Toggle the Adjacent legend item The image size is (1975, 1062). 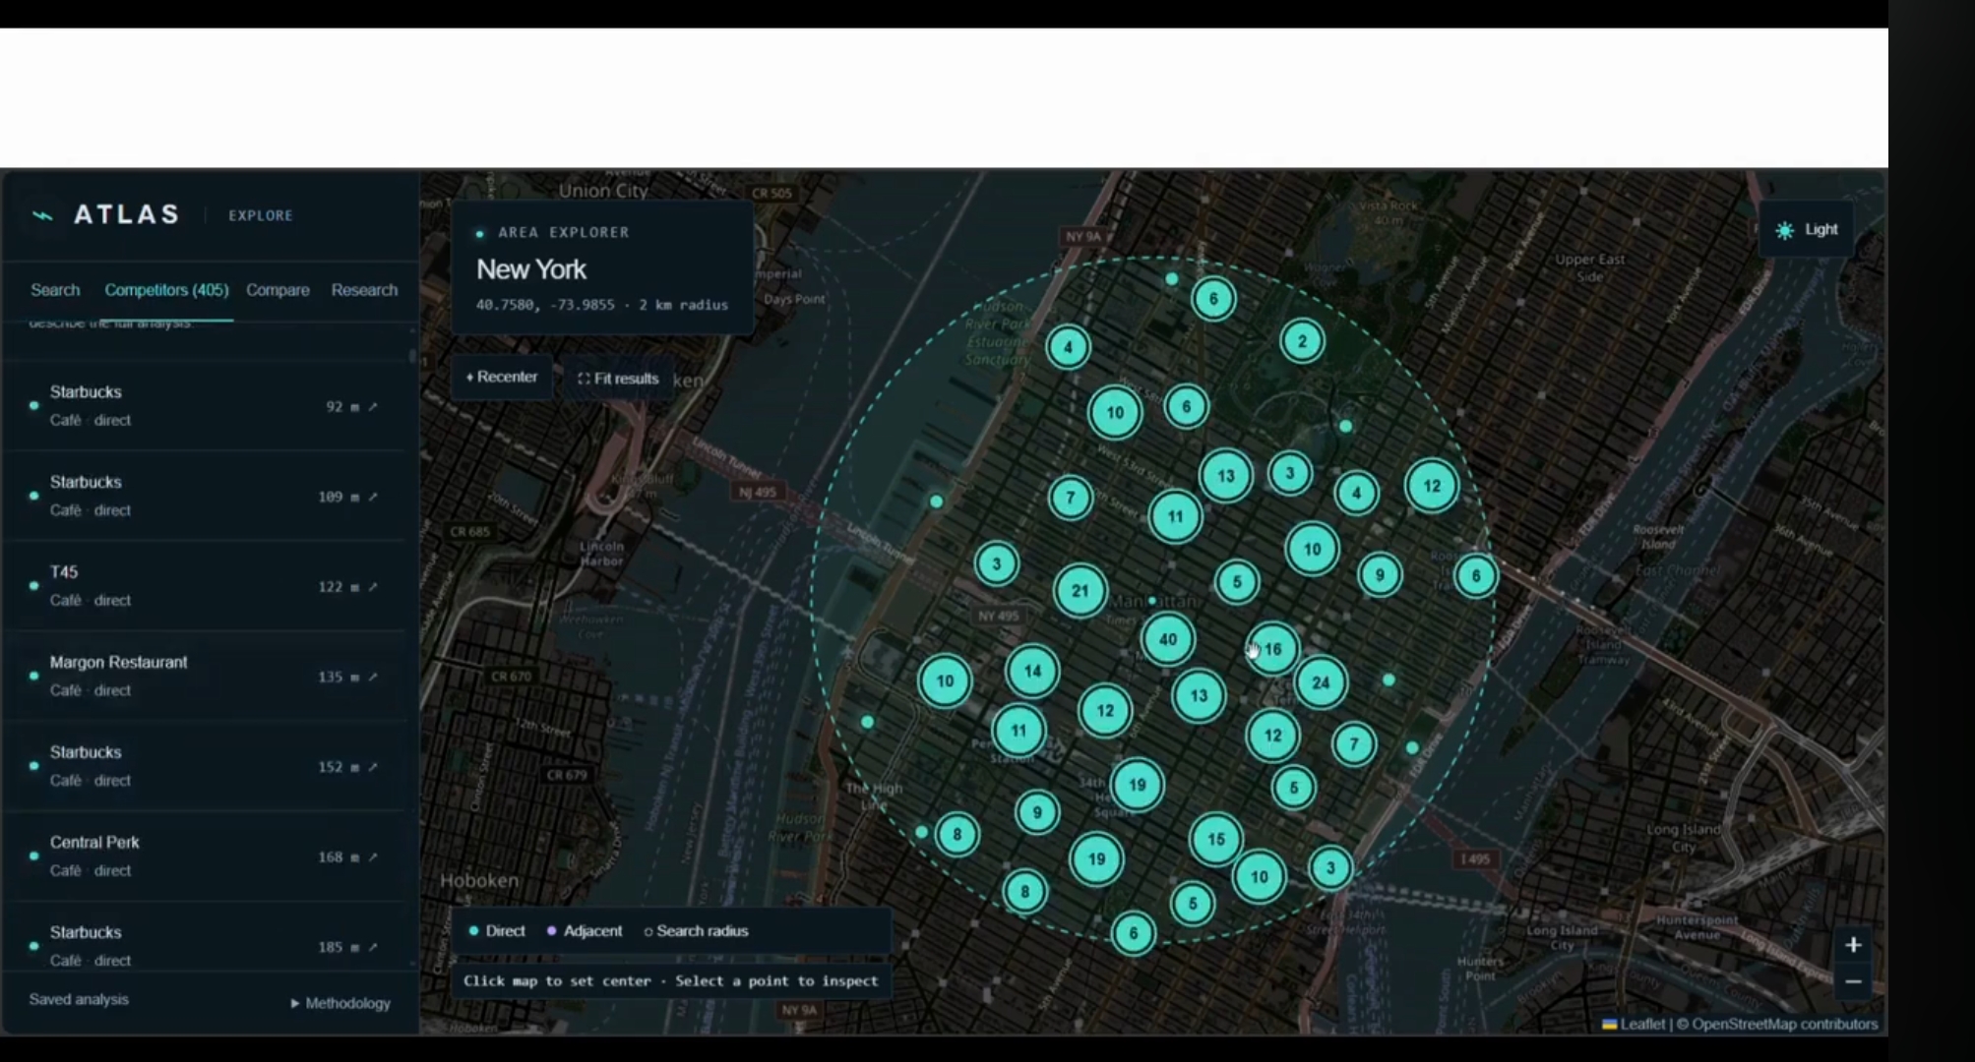pyautogui.click(x=585, y=931)
